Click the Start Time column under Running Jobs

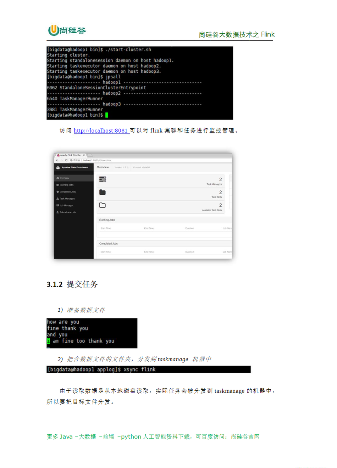(x=106, y=228)
